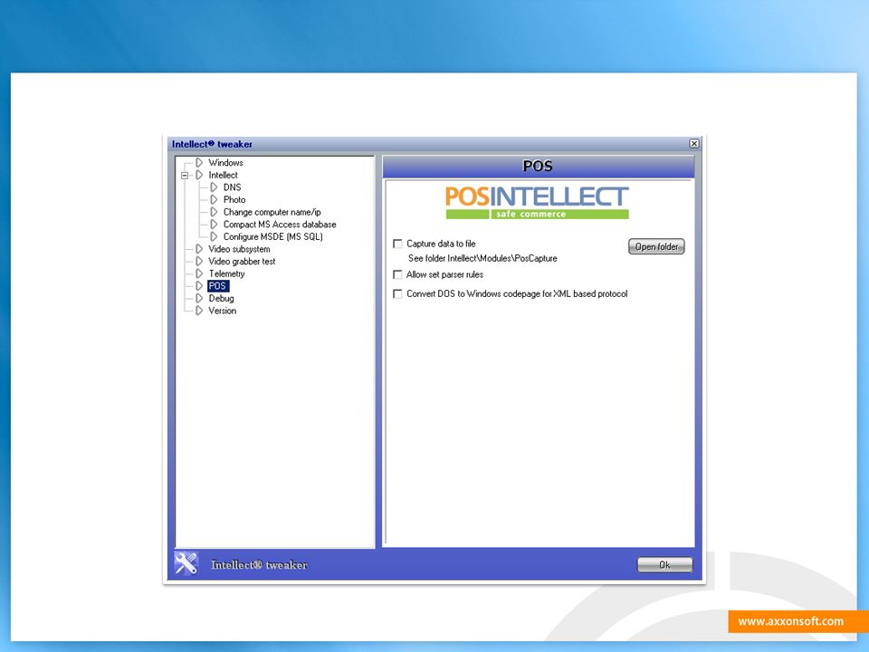The width and height of the screenshot is (869, 652).
Task: Click the 'See folder Intellect\Modules\PosCapture' text
Action: (482, 258)
